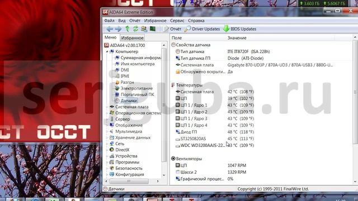Click the Программы icon in tree

112,162
